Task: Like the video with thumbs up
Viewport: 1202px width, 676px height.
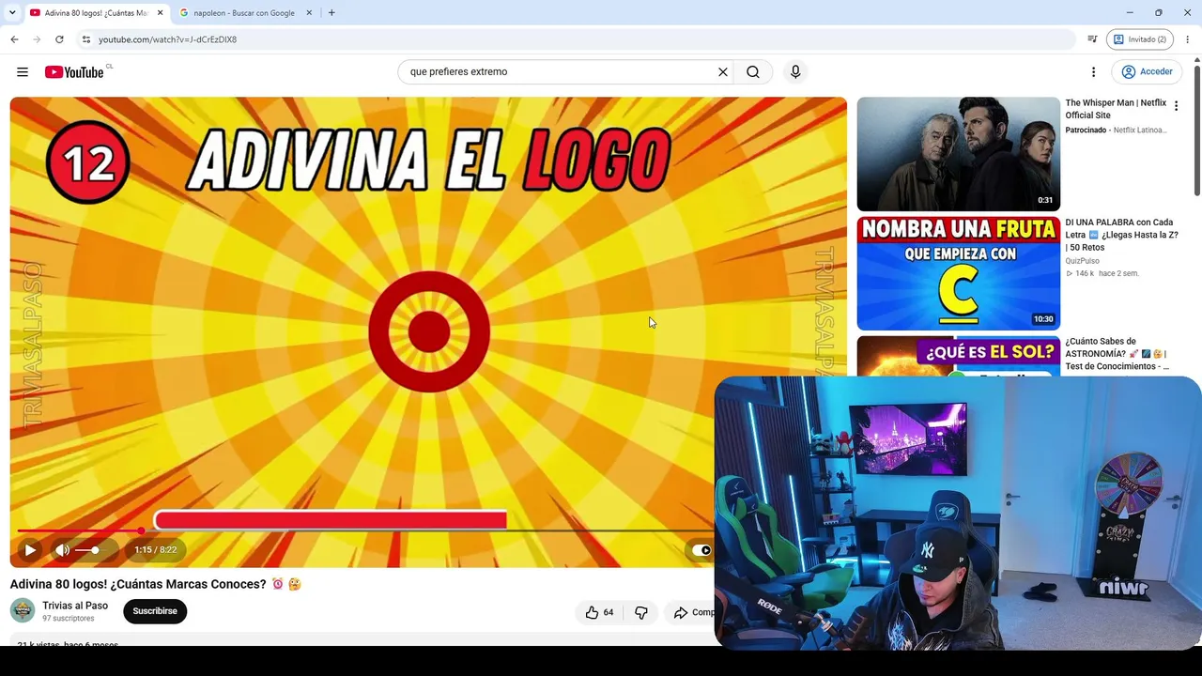Action: click(x=599, y=612)
